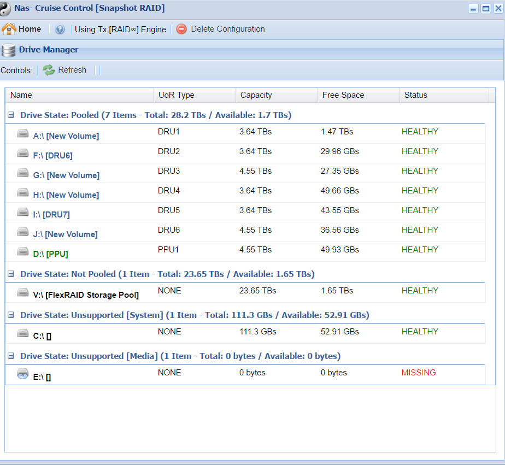Select the E:\ [] drive name
The height and width of the screenshot is (465, 505).
click(42, 377)
